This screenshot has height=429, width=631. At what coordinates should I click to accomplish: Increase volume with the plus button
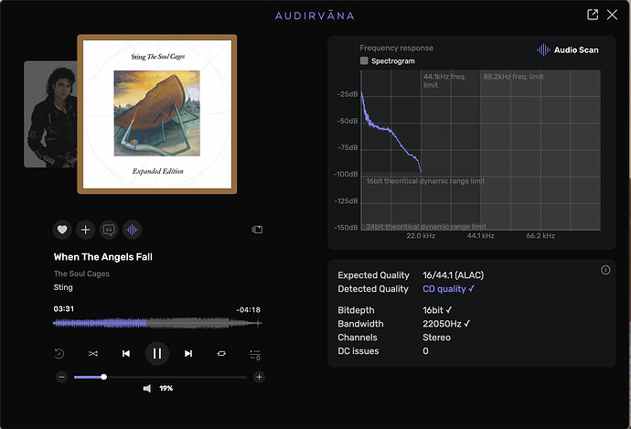(259, 377)
